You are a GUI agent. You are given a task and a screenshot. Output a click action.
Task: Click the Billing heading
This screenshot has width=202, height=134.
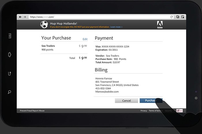point(101,70)
